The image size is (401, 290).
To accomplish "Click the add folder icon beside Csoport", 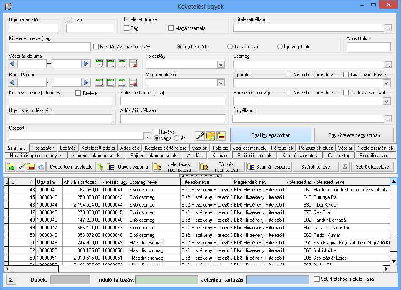I will click(x=211, y=136).
